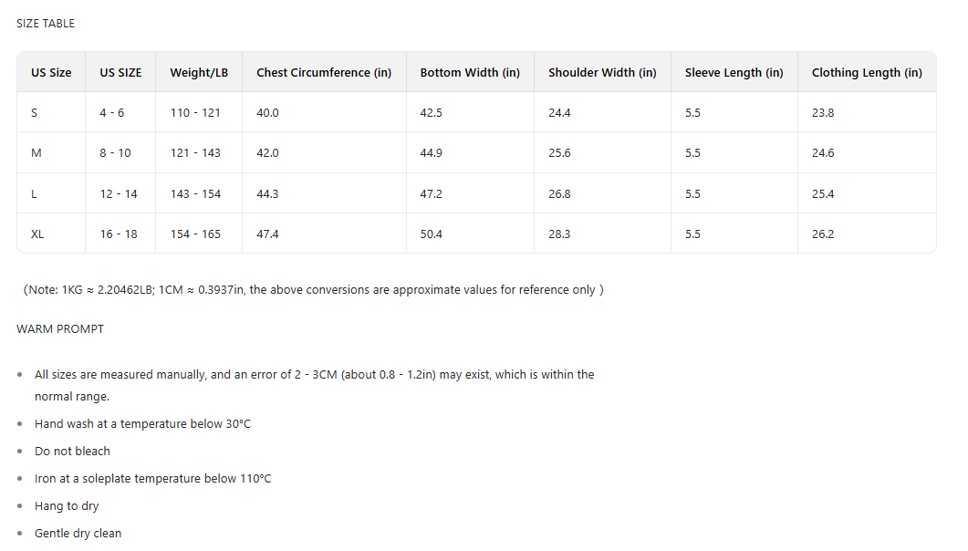The height and width of the screenshot is (551, 968).
Task: Select shoulder width value 26.8
Action: point(559,194)
